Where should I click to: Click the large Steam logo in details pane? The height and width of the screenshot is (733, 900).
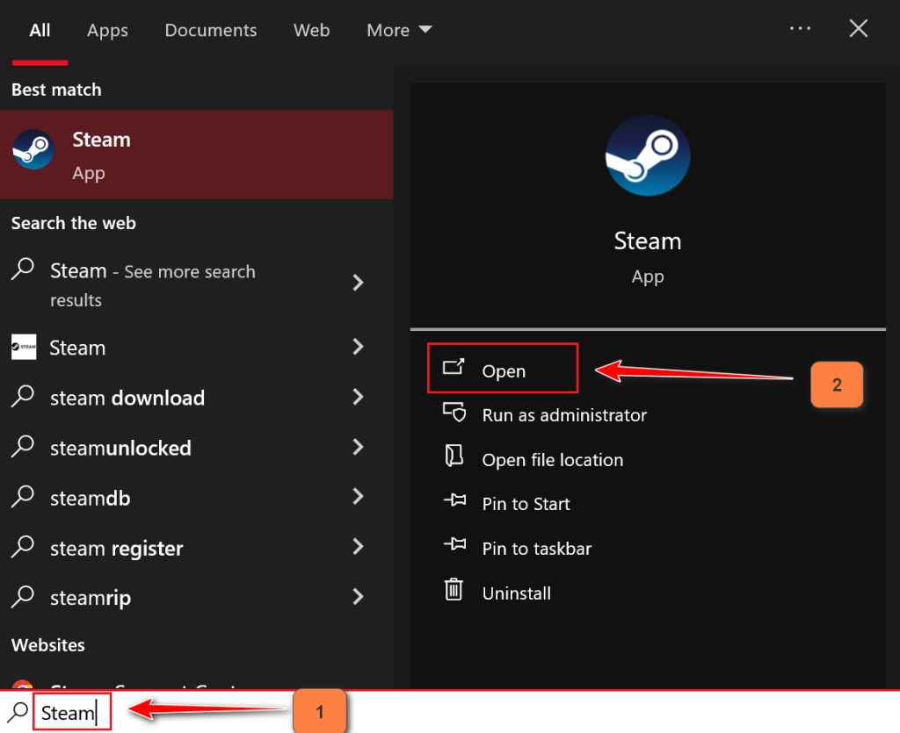[648, 155]
